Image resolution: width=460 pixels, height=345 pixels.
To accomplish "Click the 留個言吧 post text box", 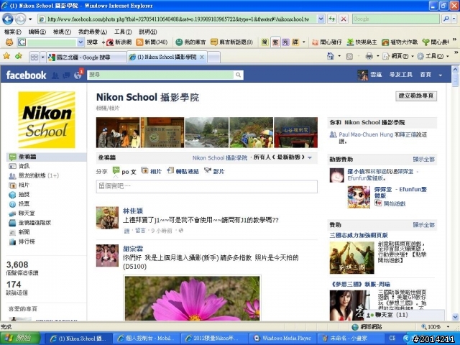I will pyautogui.click(x=207, y=186).
